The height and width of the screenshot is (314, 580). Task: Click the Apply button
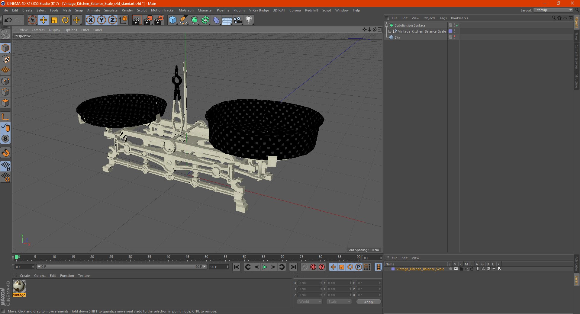pos(369,302)
